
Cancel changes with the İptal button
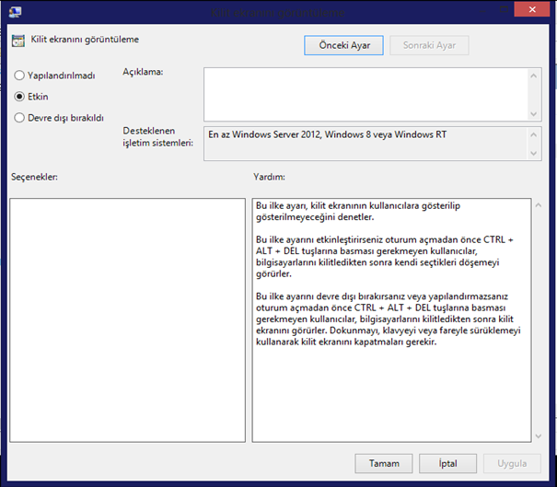pos(447,463)
